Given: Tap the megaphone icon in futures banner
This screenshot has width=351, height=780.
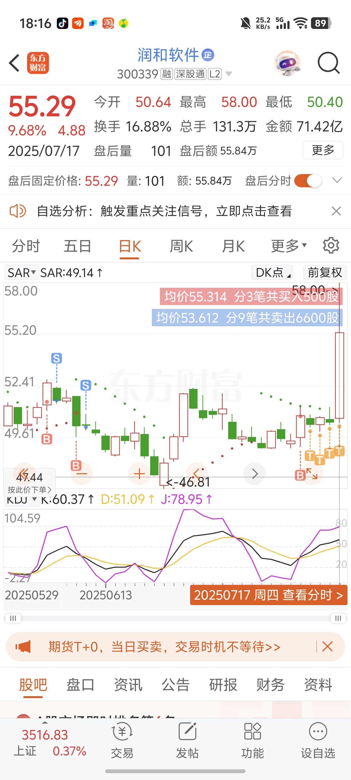Looking at the screenshot, I should click(23, 647).
